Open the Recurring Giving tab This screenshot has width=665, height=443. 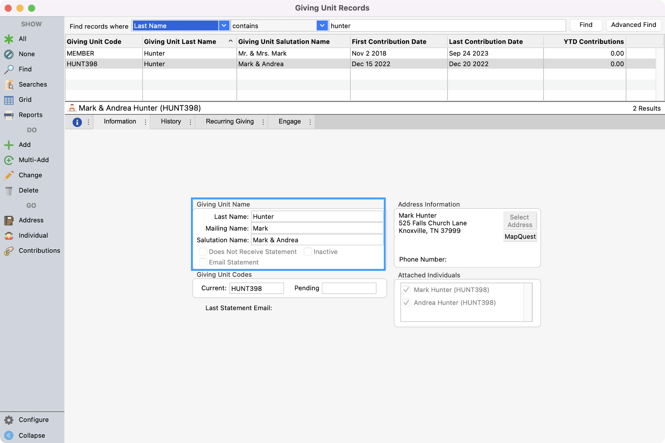(230, 121)
